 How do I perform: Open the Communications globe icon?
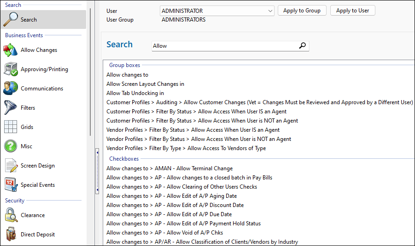pyautogui.click(x=11, y=89)
